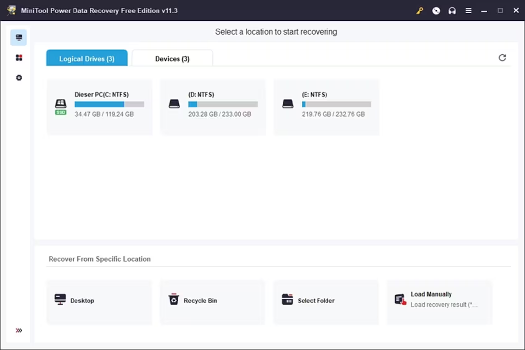Close the MiniTool window
Image resolution: width=525 pixels, height=350 pixels.
[516, 10]
